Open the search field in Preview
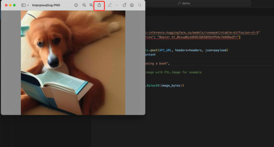This screenshot has height=147, width=274. point(140,5)
